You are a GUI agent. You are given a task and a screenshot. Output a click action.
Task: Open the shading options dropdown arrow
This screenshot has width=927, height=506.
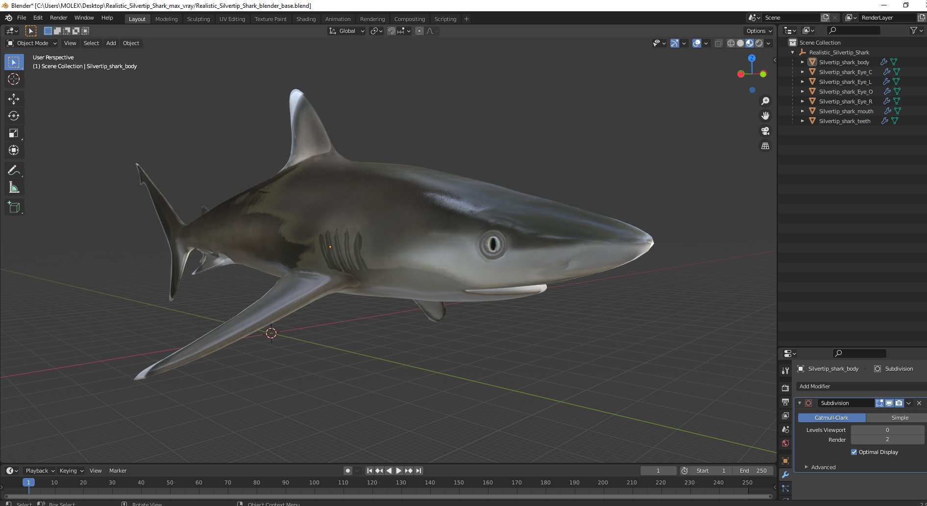(x=769, y=43)
